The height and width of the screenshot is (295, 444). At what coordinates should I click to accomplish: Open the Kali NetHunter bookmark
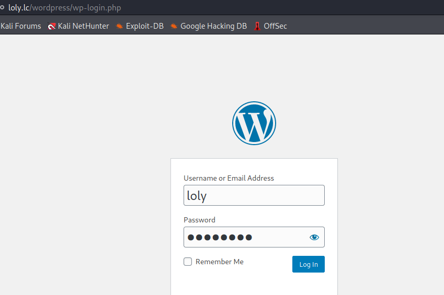coord(78,26)
